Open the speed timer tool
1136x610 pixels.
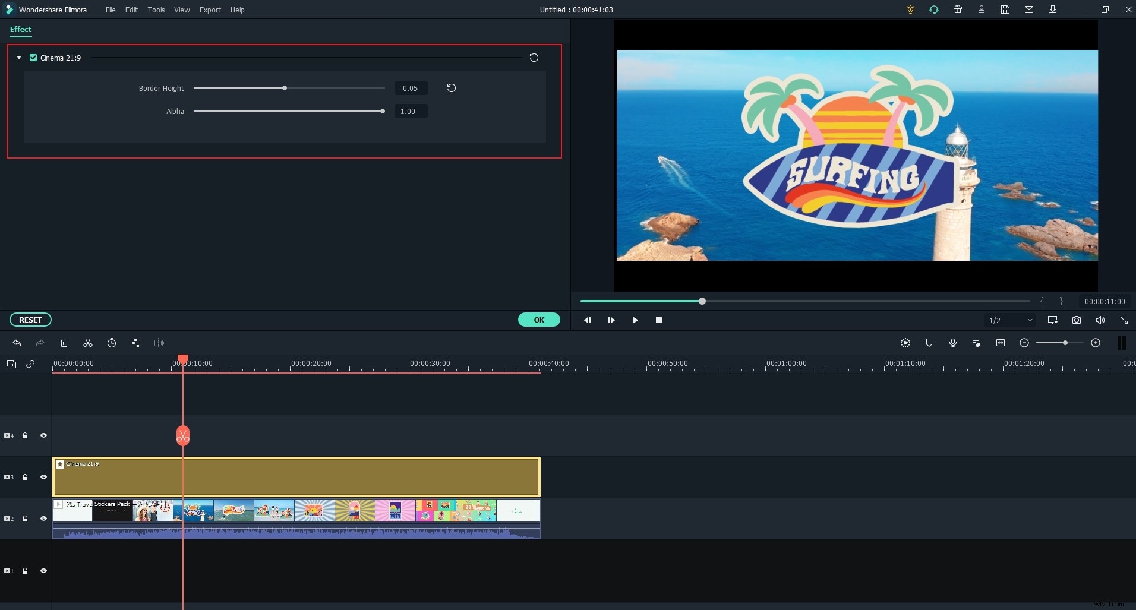click(112, 343)
